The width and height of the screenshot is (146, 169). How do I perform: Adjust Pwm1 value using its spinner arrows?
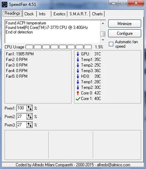tap(30, 108)
